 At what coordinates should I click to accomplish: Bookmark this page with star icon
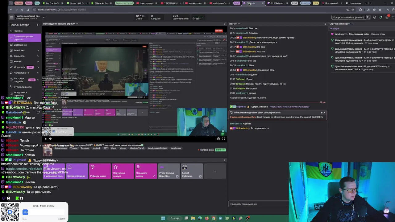click(353, 10)
